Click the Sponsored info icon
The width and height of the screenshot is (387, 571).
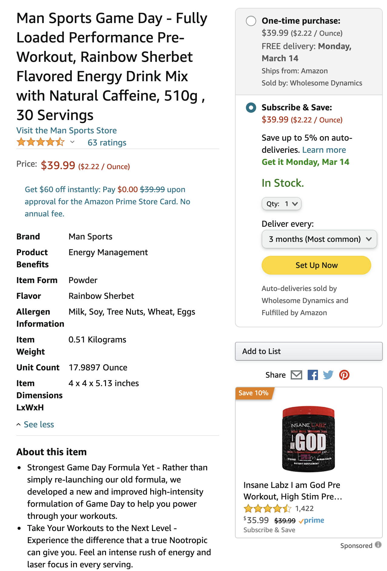click(378, 545)
